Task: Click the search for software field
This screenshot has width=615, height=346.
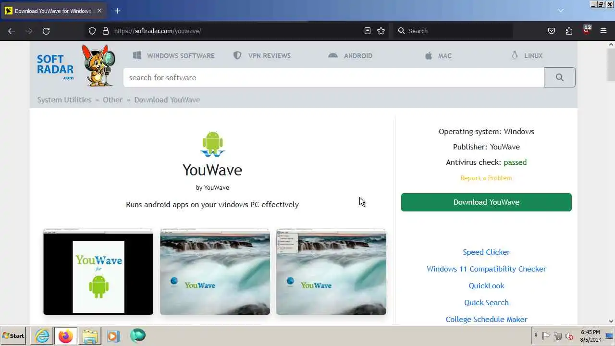Action: (x=333, y=77)
